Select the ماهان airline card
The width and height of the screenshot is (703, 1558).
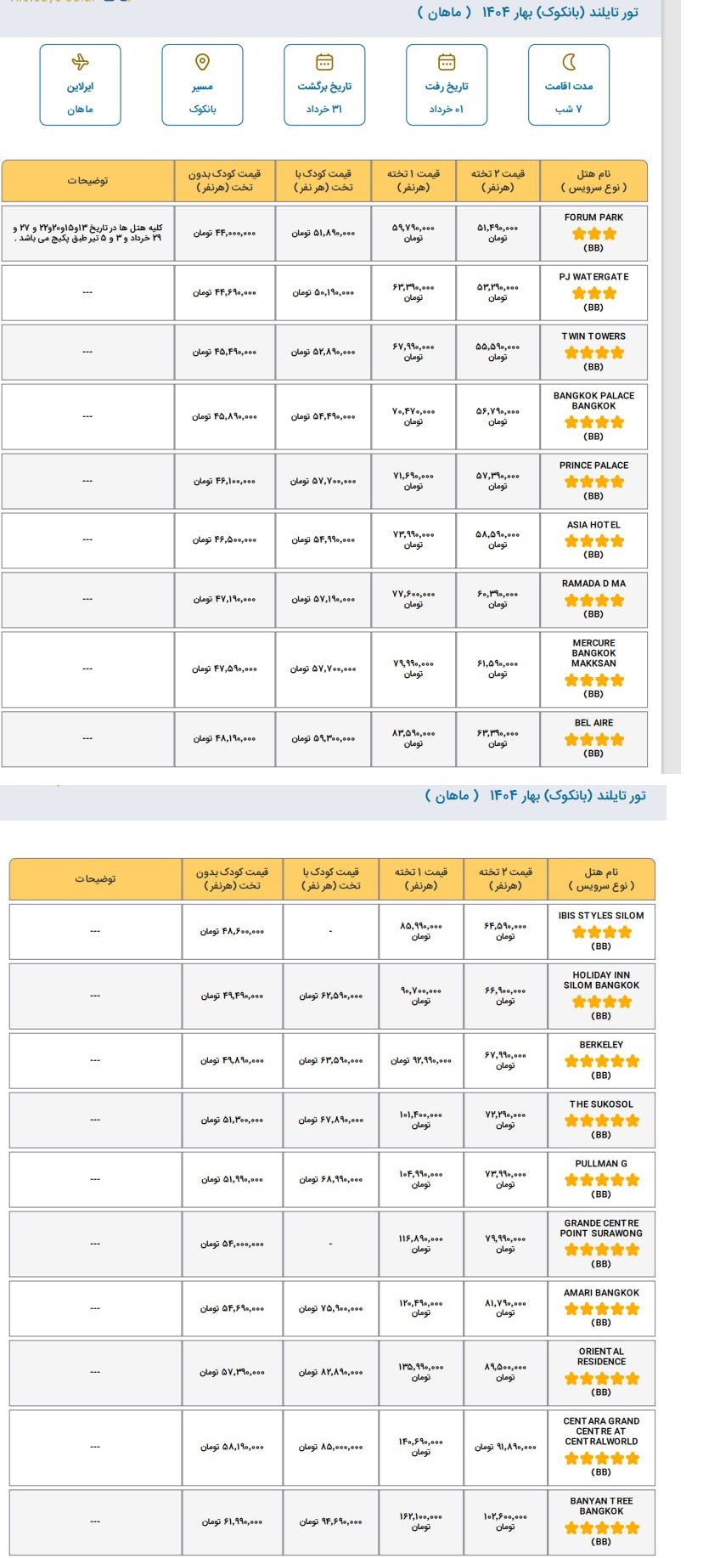pyautogui.click(x=80, y=85)
